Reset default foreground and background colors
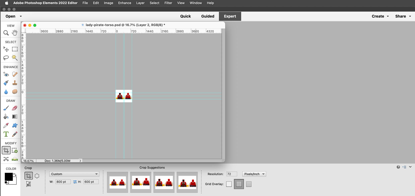 (x=6, y=183)
